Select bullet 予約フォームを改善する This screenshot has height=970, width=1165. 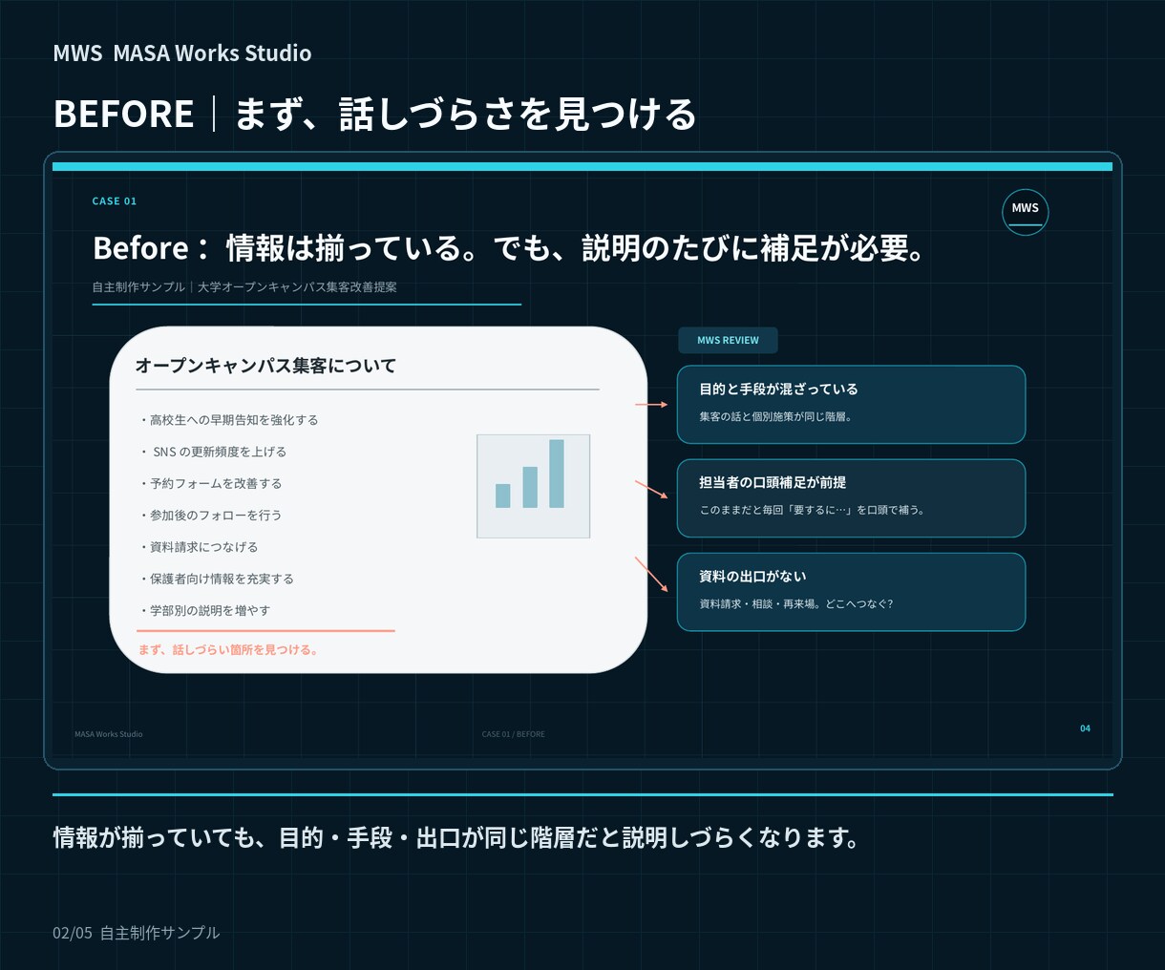pos(210,483)
